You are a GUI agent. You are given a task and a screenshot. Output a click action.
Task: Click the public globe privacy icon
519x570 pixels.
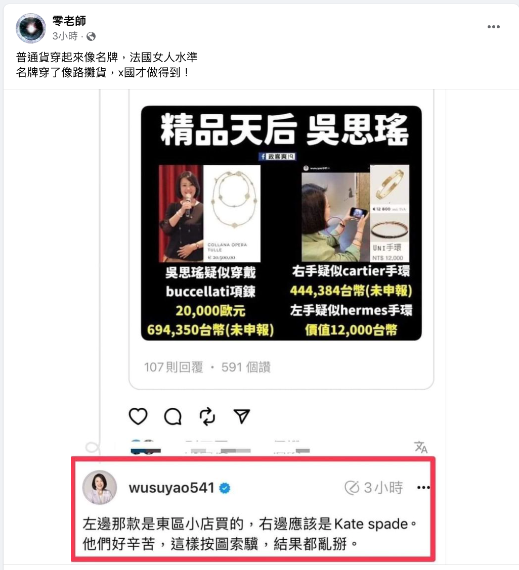click(x=91, y=36)
